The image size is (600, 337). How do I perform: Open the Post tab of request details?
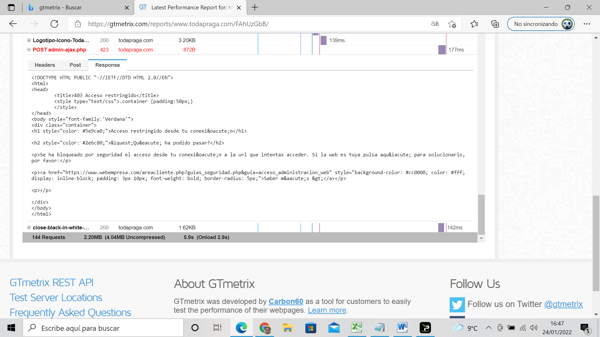coord(75,65)
